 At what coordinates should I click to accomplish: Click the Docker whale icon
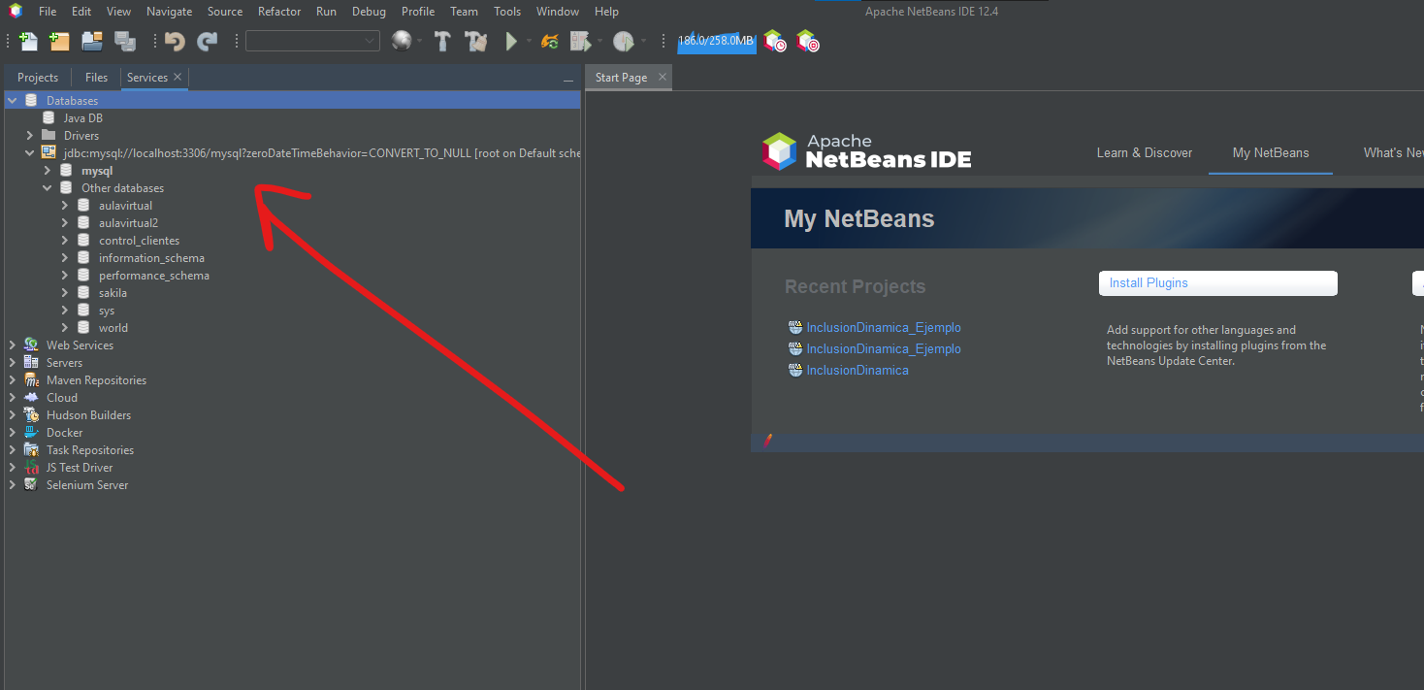[31, 433]
